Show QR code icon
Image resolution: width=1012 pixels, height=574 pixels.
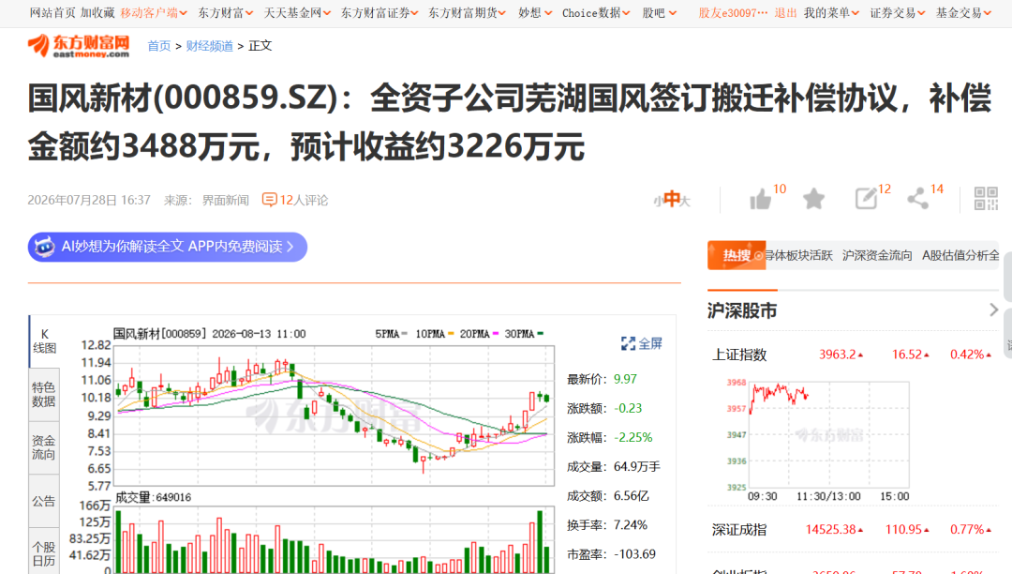point(986,199)
